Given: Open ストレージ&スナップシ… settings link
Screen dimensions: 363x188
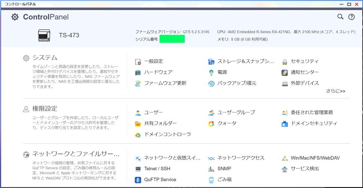Looking at the screenshot, I should click(x=245, y=61).
